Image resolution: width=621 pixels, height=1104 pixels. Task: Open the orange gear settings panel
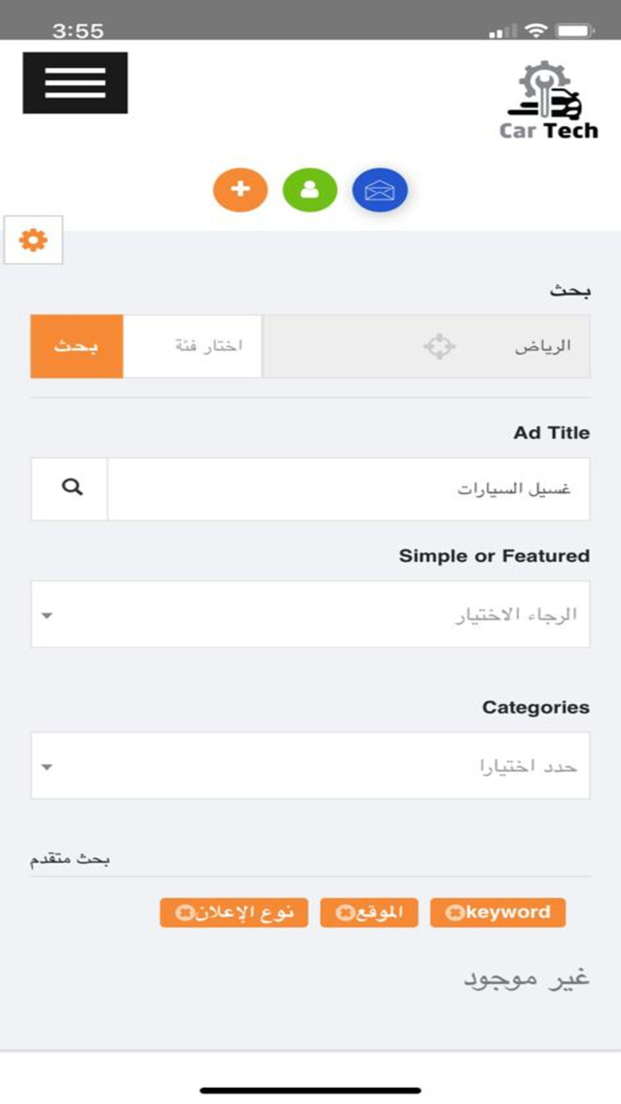[x=34, y=240]
